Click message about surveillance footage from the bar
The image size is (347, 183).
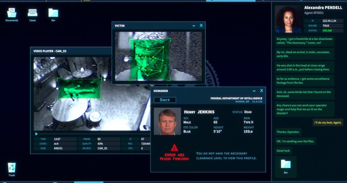tap(305, 81)
